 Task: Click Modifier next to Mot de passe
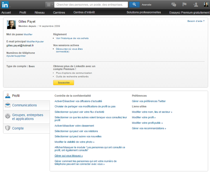28,34
